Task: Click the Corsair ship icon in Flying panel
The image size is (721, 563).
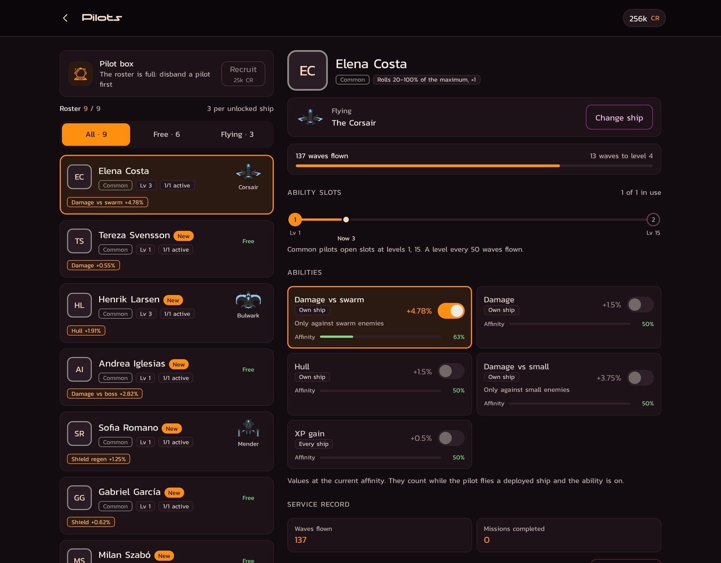Action: [x=310, y=117]
